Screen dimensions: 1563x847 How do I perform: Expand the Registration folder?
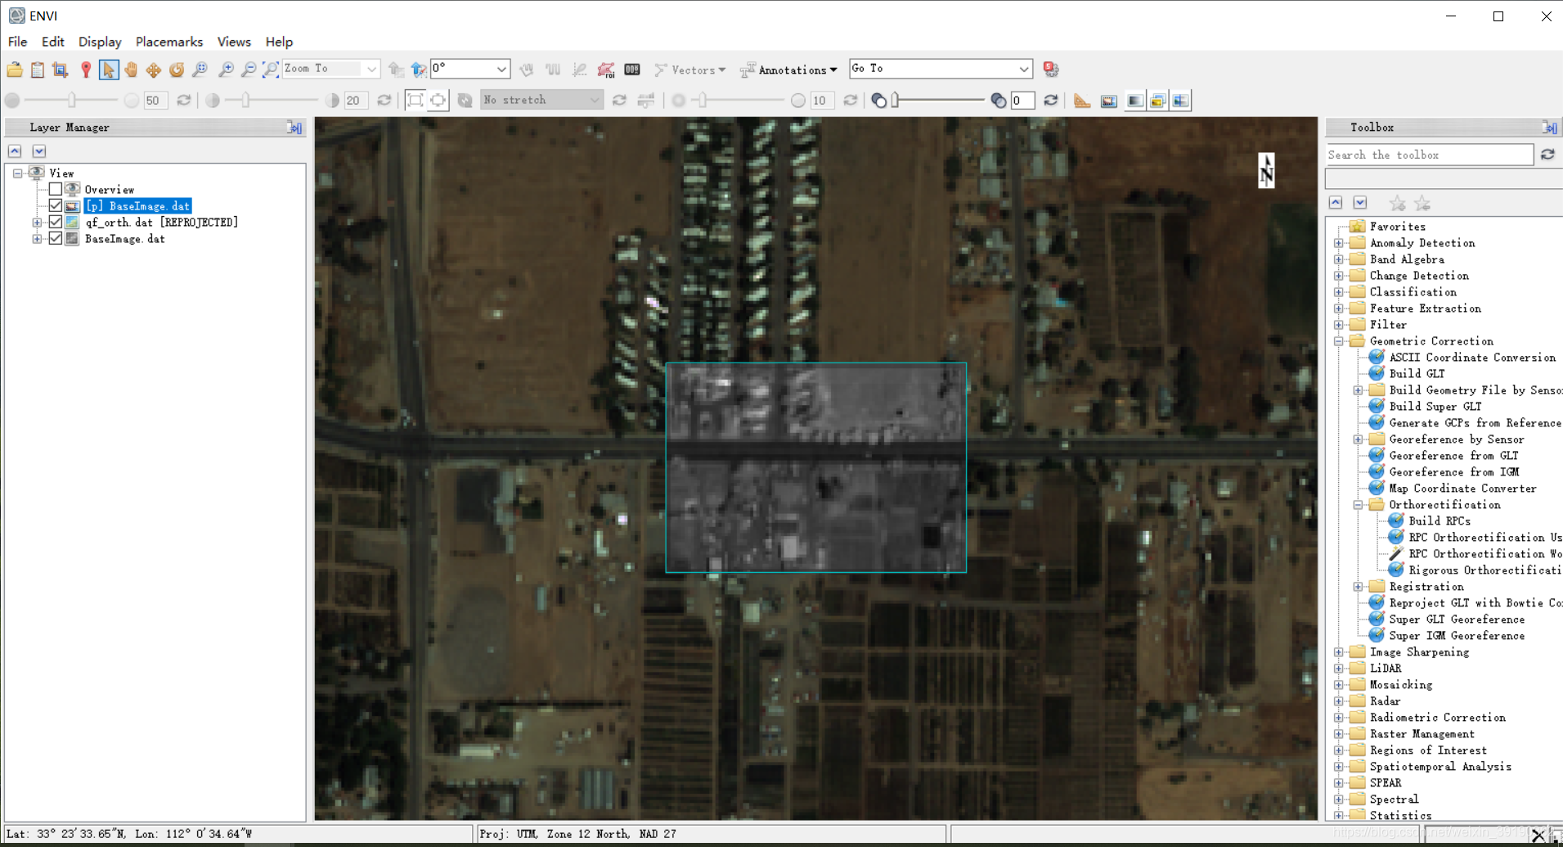point(1359,587)
